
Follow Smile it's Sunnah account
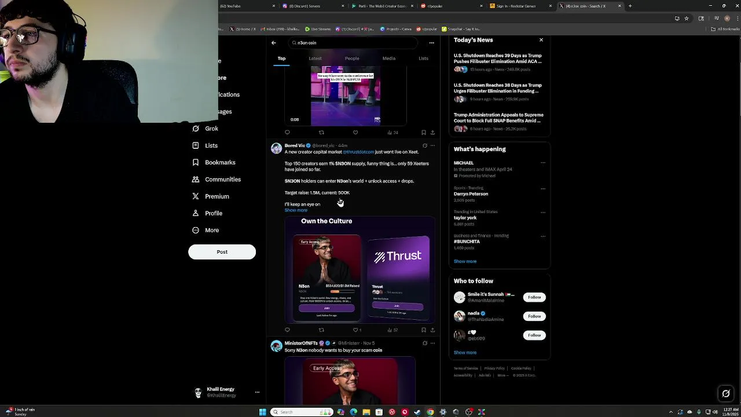point(534,297)
